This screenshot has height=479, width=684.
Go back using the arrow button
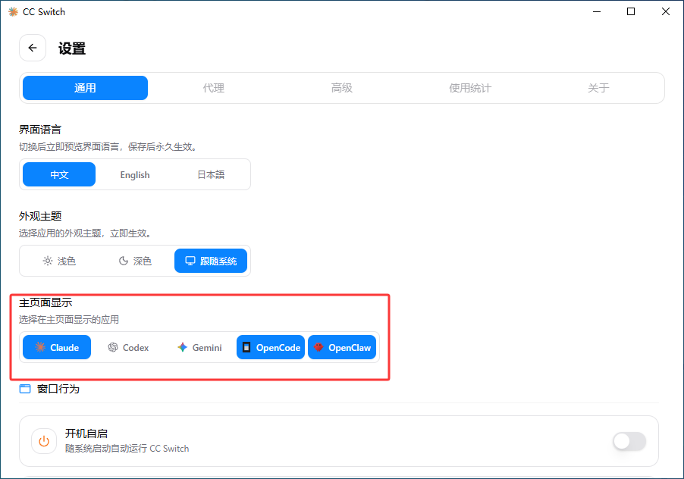pos(33,48)
